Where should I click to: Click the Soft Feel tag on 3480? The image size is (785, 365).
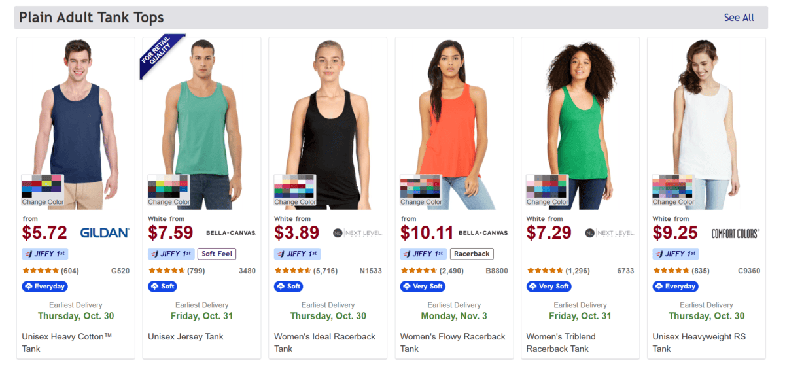[x=217, y=254]
